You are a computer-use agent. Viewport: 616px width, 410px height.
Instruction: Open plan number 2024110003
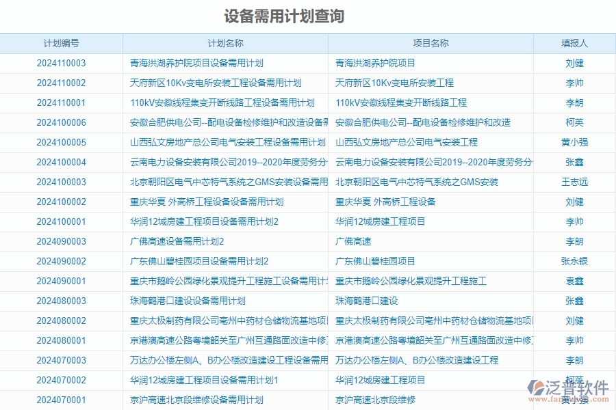61,62
